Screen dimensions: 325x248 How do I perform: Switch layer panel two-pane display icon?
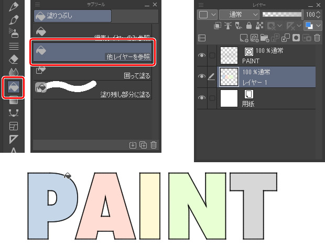click(202, 38)
